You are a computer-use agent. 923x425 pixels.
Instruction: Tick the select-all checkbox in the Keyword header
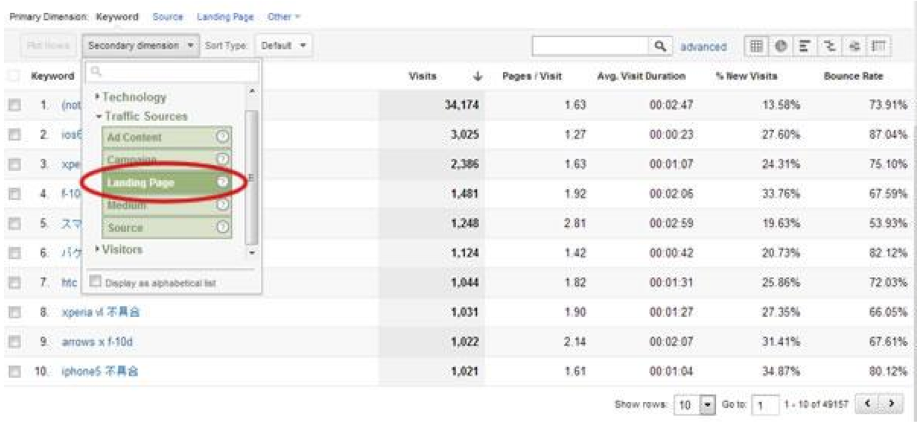tap(15, 76)
